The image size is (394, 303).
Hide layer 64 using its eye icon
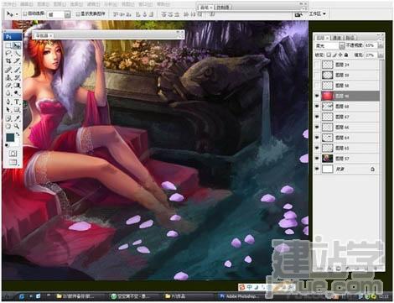317,138
